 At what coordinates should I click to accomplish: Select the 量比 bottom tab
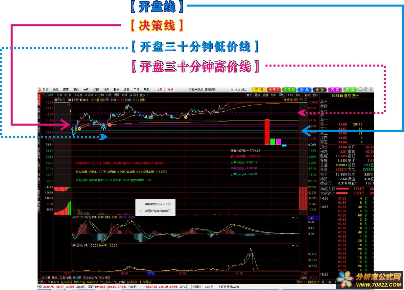[x=55, y=278]
